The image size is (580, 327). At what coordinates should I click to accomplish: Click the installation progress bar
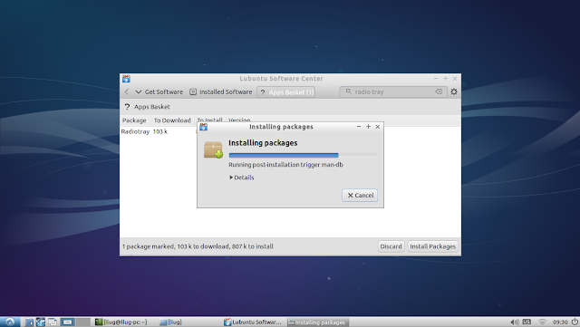click(x=303, y=156)
